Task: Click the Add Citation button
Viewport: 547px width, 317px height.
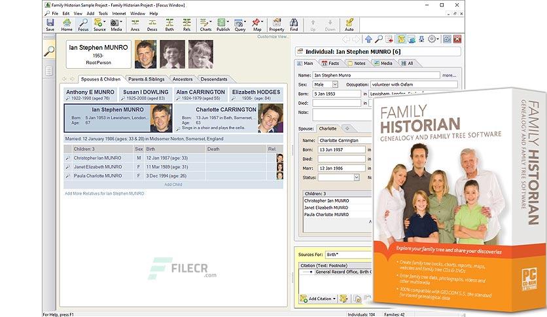Action: (318, 299)
